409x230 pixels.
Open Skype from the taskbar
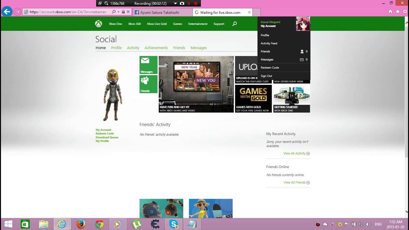click(174, 224)
